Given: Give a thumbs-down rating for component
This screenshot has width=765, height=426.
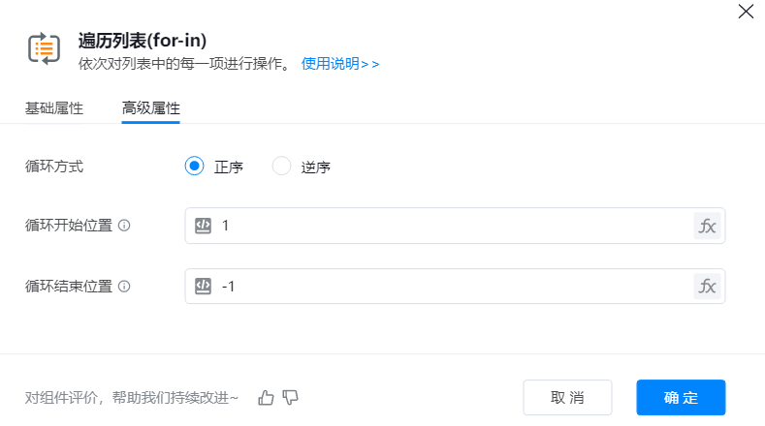Looking at the screenshot, I should click(290, 397).
